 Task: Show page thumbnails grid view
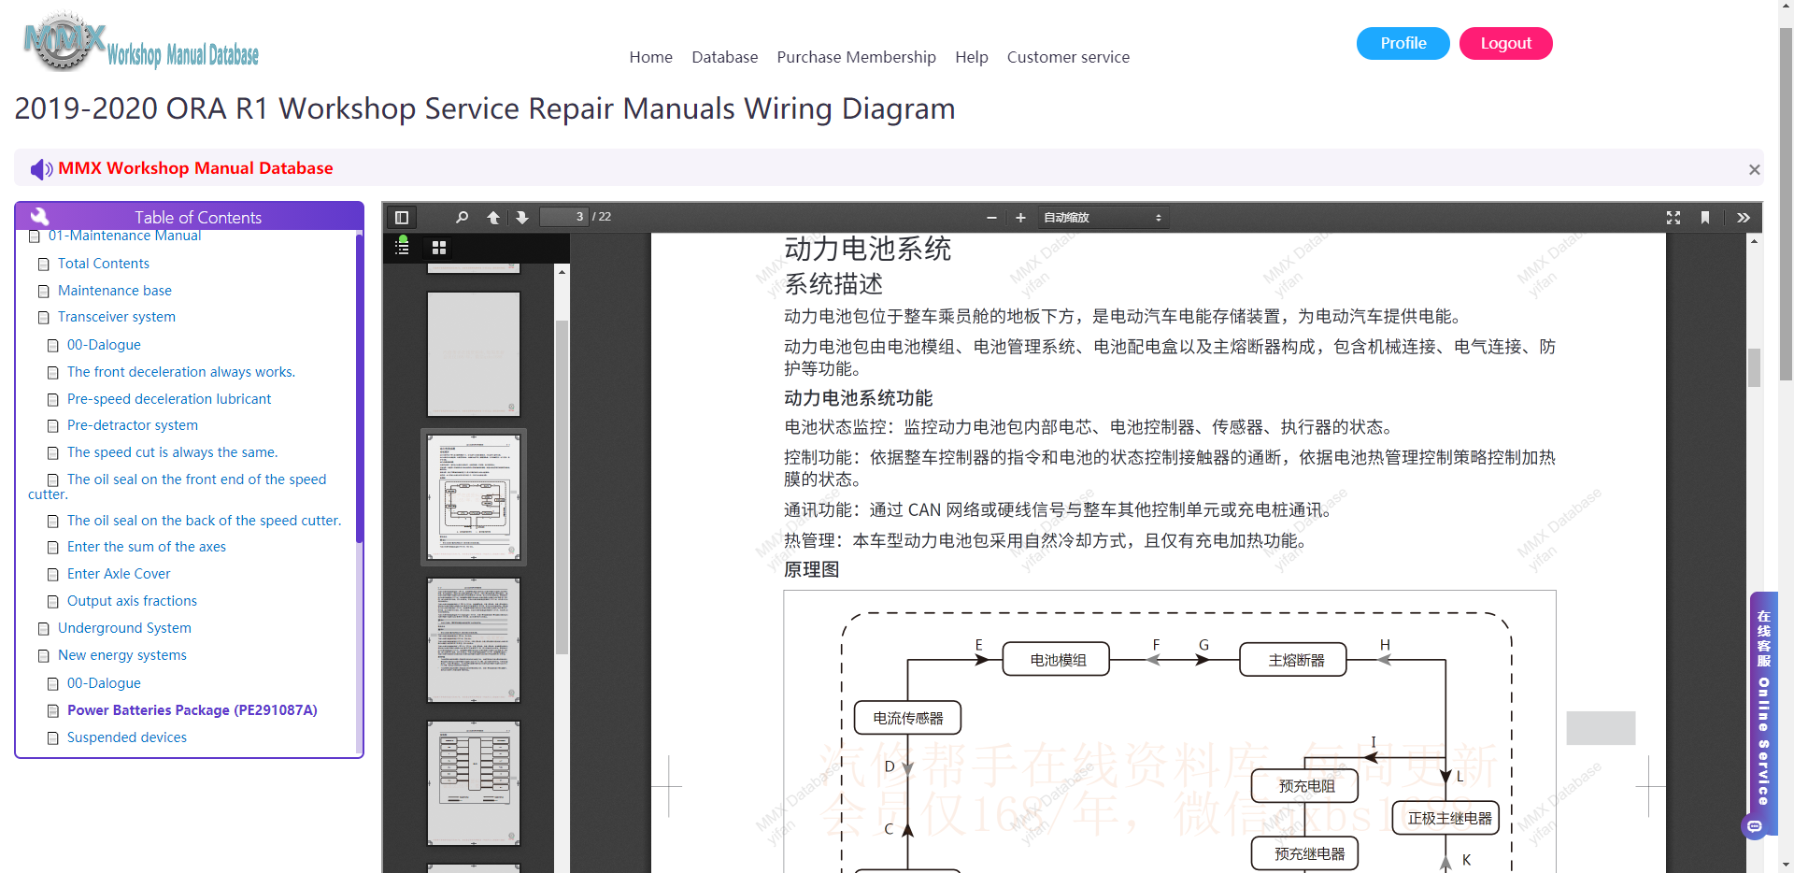click(439, 248)
